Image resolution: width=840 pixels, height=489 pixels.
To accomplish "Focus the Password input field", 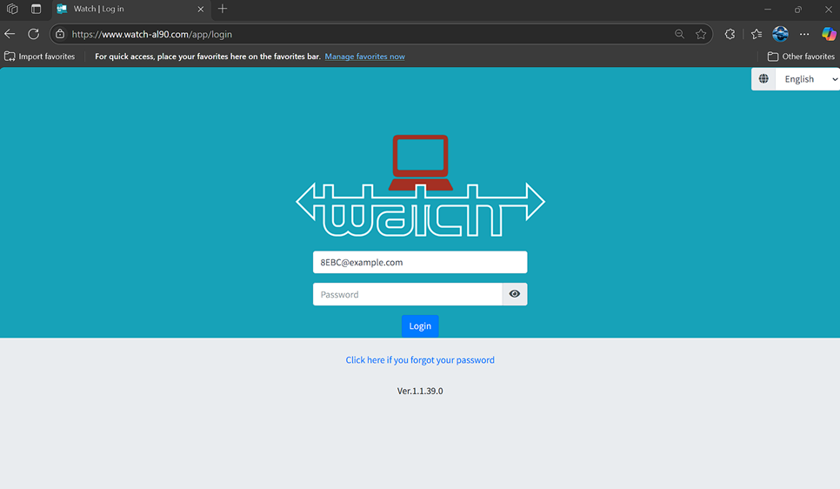I will click(x=407, y=294).
